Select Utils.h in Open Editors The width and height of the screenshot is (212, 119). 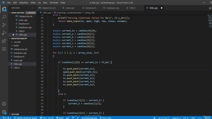[22, 31]
